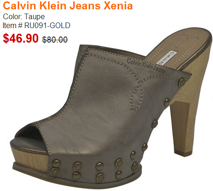Click the second brass stud below the heel strap
Viewport: 213px width, 191px height.
pos(166,102)
